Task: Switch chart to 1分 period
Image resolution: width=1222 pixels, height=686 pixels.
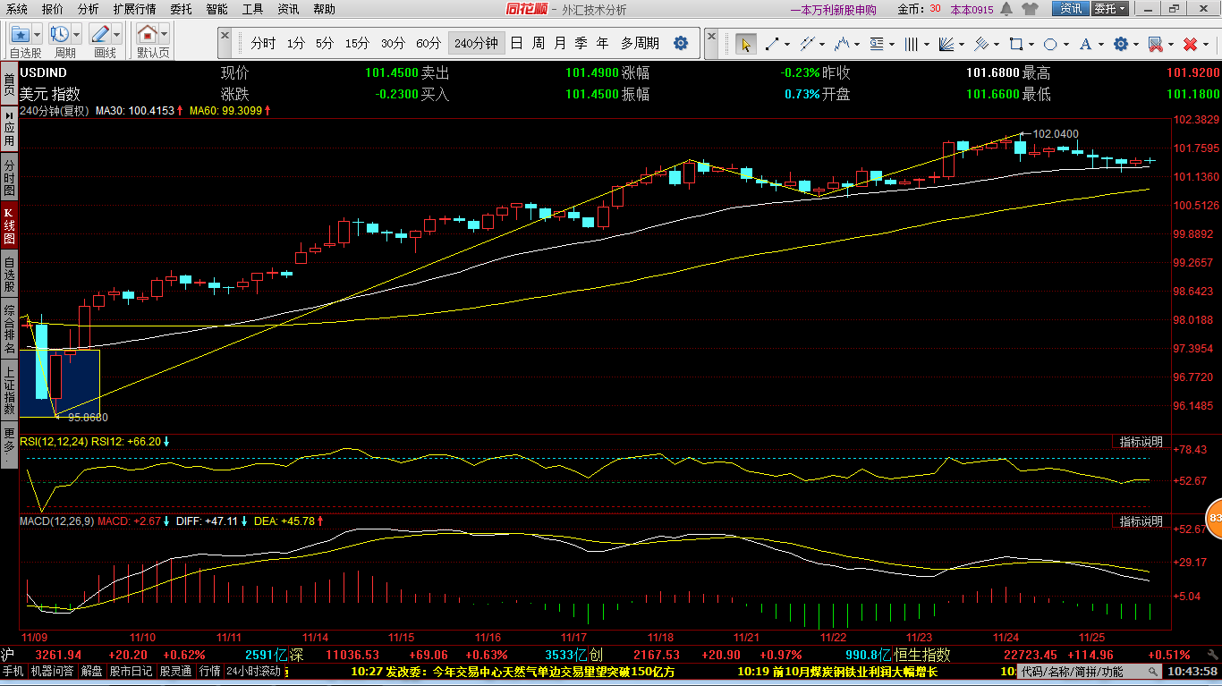Action: pyautogui.click(x=295, y=43)
